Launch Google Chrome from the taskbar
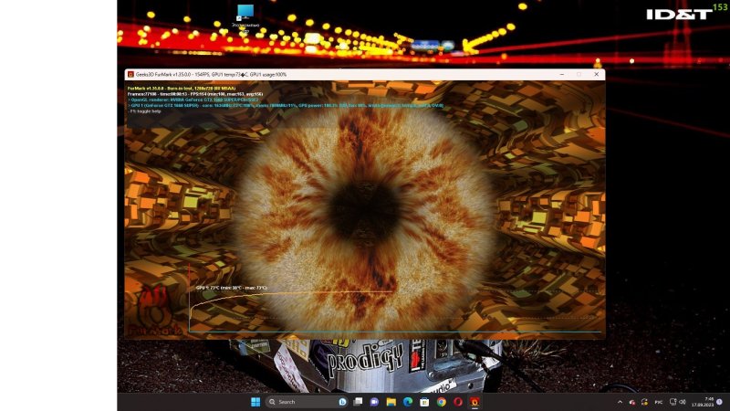The width and height of the screenshot is (730, 411). coord(441,402)
